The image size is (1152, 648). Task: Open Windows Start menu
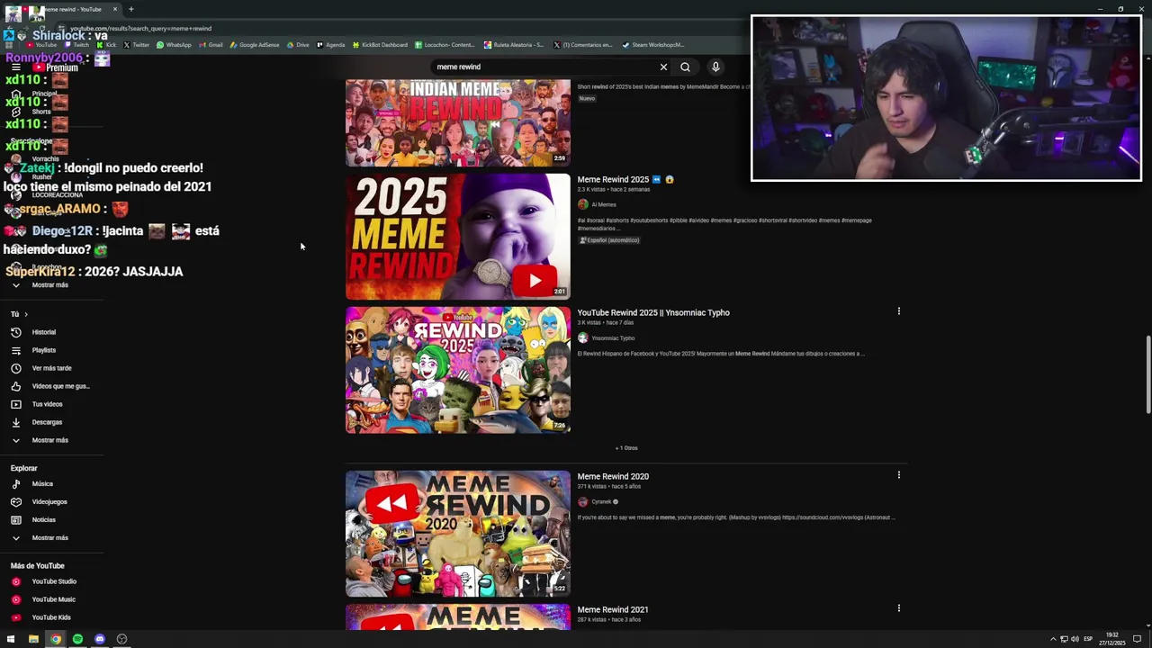tap(11, 639)
